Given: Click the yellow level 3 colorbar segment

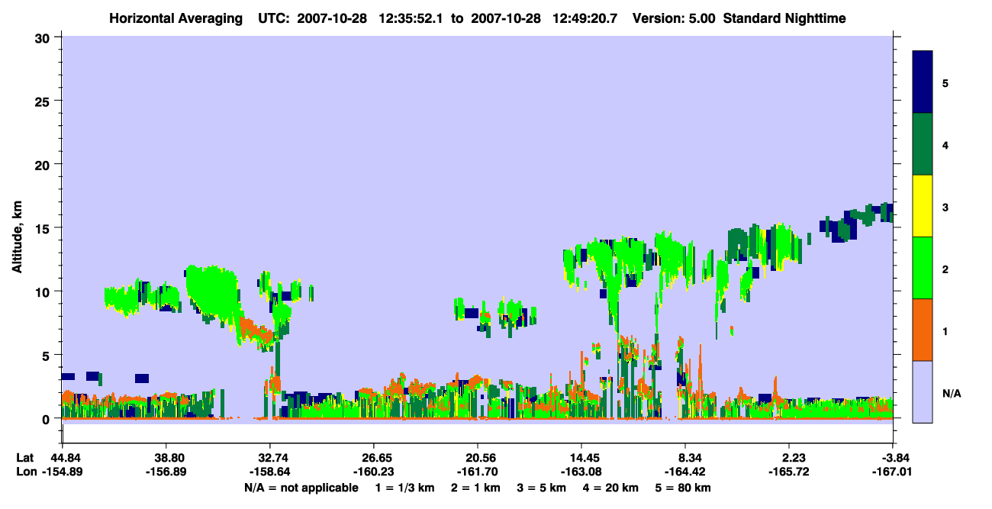Looking at the screenshot, I should (923, 206).
